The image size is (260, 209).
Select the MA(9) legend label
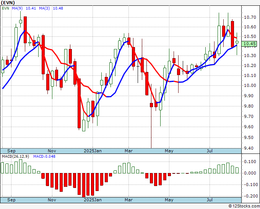pyautogui.click(x=17, y=8)
